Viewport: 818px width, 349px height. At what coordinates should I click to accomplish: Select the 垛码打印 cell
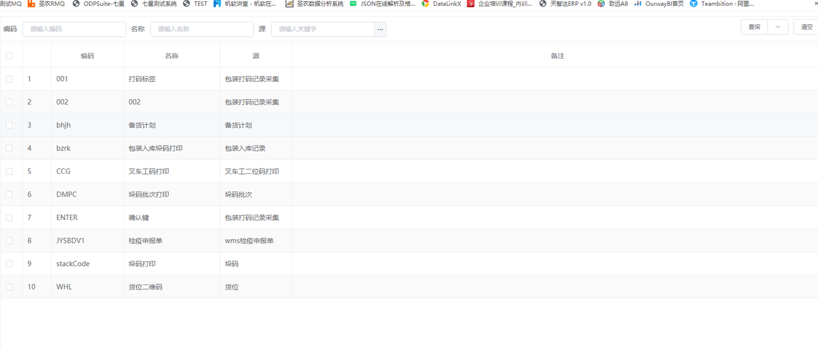[172, 264]
